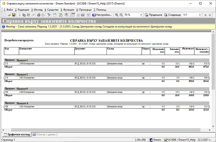Click the Продукт A group header
The image size is (216, 142).
(x=107, y=103)
